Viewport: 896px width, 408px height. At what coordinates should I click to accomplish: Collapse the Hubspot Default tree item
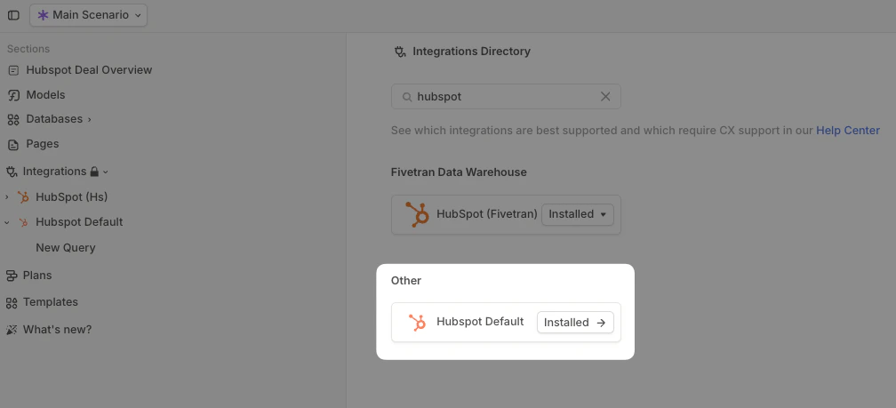[x=7, y=222]
